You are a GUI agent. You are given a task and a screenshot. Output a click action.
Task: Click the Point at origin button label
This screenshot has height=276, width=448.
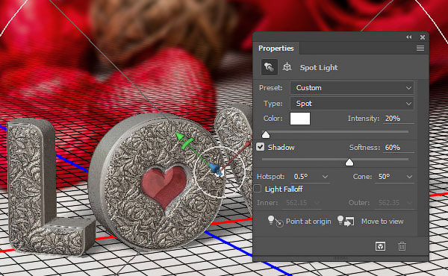[x=308, y=222]
